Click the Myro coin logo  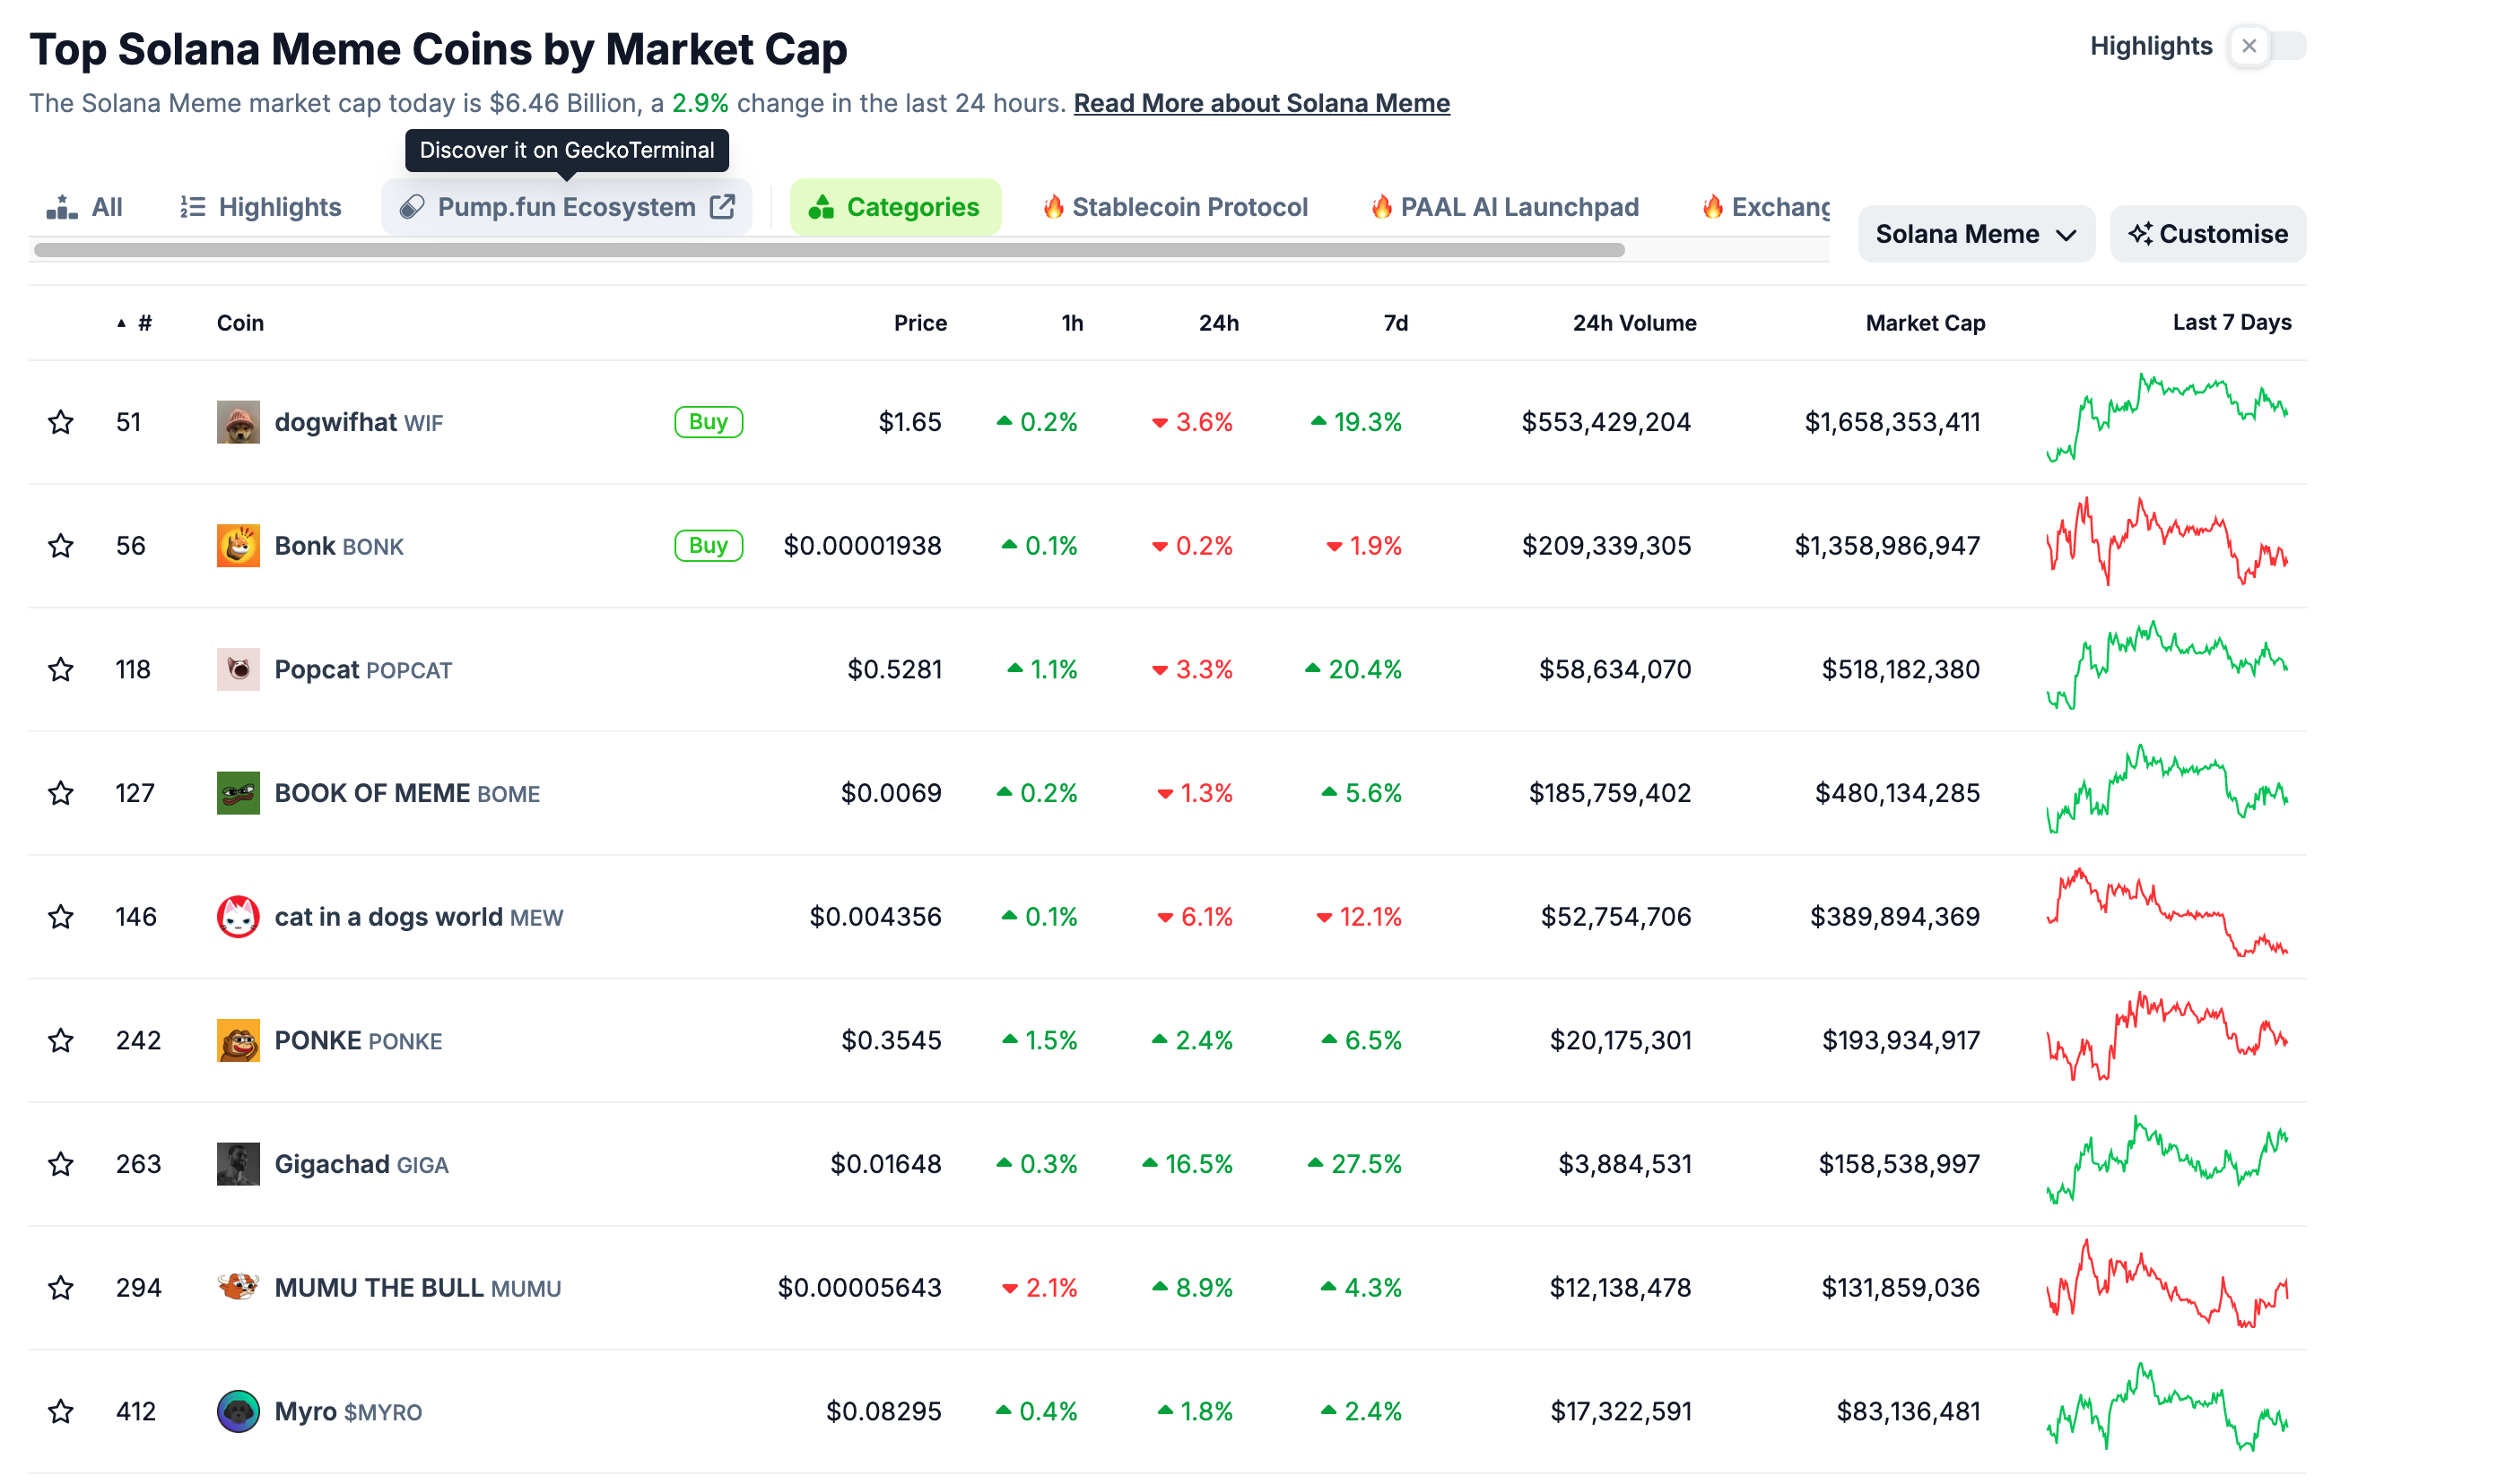(x=239, y=1411)
